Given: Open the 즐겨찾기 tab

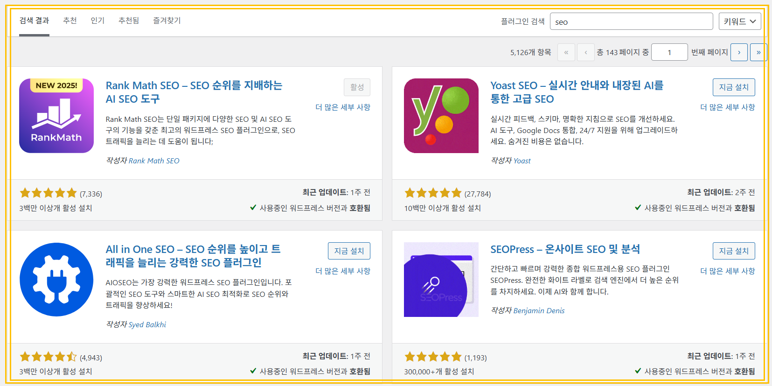Looking at the screenshot, I should 166,21.
